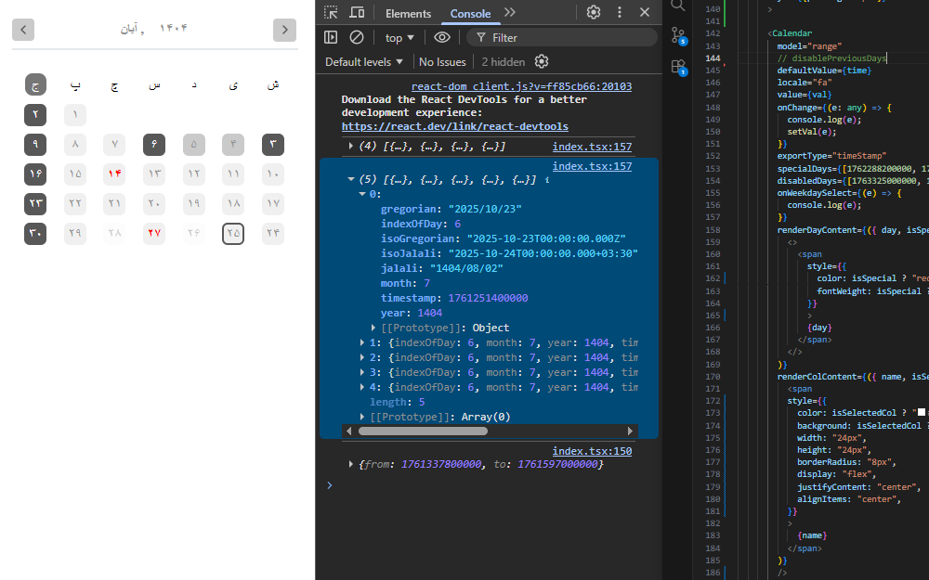
Task: Jump to source via index.tsx:157 link
Action: (592, 145)
